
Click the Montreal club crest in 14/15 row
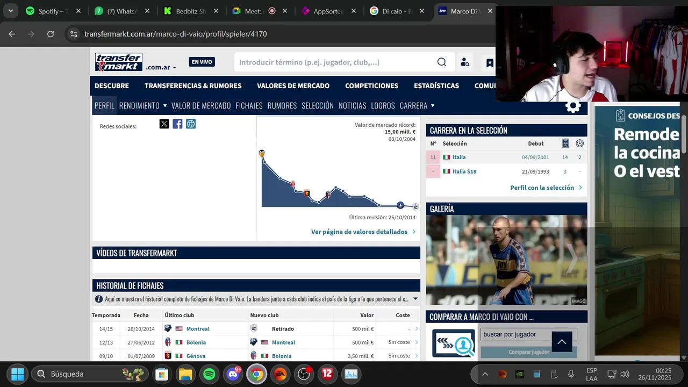pyautogui.click(x=168, y=328)
